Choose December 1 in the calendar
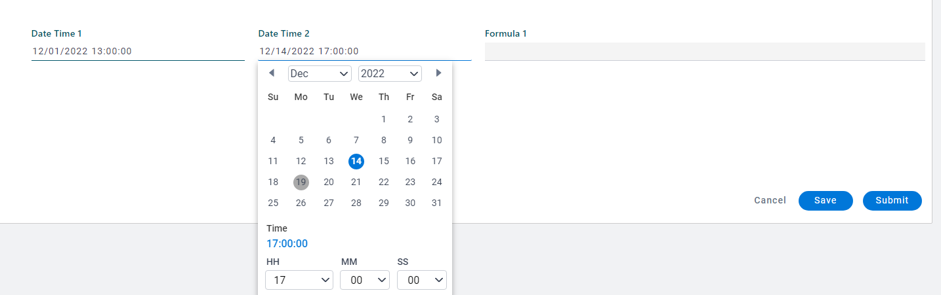The width and height of the screenshot is (941, 295). (x=384, y=119)
